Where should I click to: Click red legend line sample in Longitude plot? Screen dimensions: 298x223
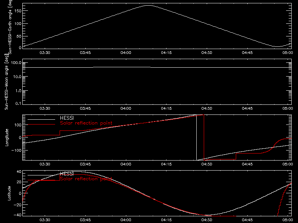pyautogui.click(x=41, y=125)
